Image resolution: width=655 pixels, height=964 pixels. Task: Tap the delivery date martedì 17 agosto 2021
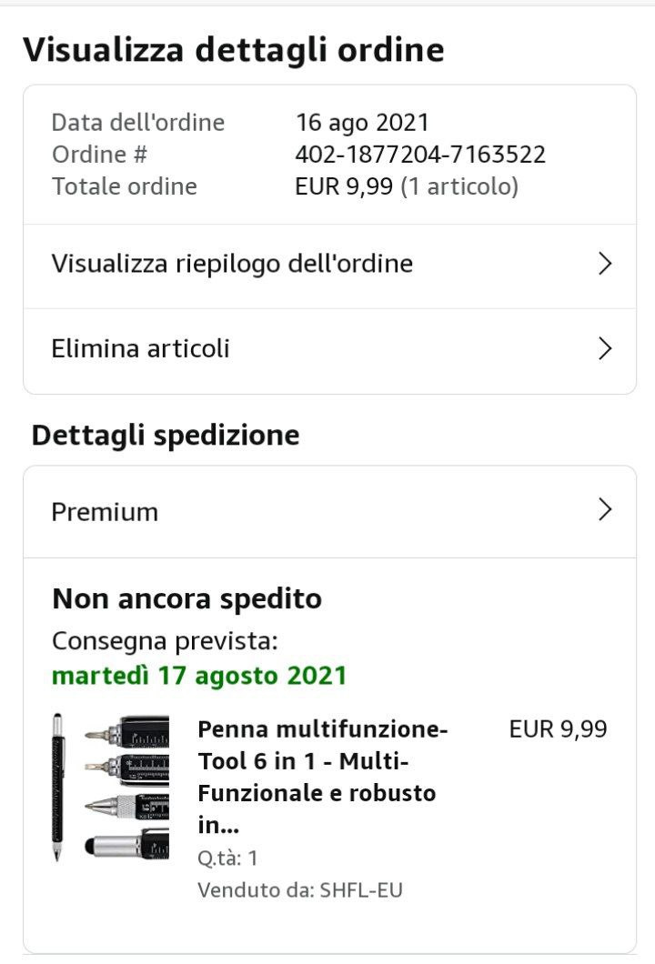(x=199, y=676)
